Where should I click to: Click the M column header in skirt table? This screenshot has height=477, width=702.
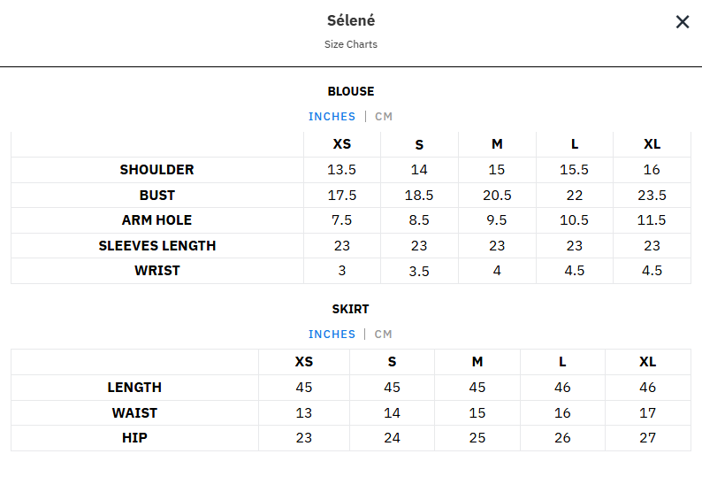tap(477, 362)
